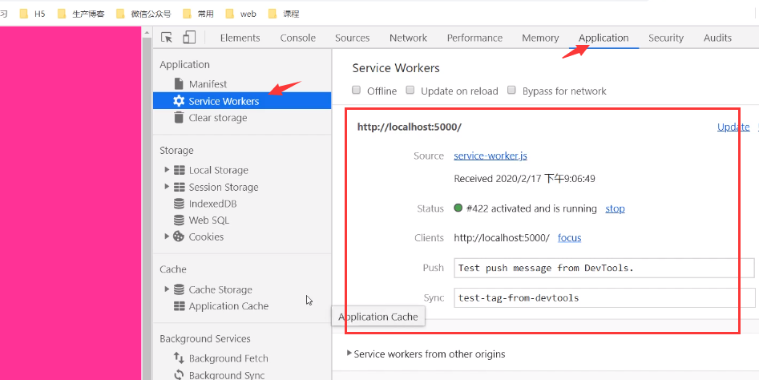Open the service-worker.js source link
Screen dimensions: 759x380
pyautogui.click(x=491, y=156)
